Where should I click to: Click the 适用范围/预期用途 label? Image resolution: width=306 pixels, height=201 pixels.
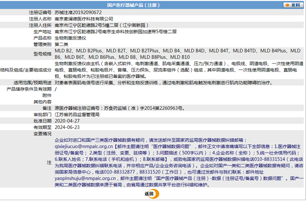tap(32, 83)
